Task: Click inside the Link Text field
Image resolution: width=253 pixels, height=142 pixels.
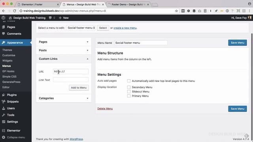Action: tap(71, 80)
